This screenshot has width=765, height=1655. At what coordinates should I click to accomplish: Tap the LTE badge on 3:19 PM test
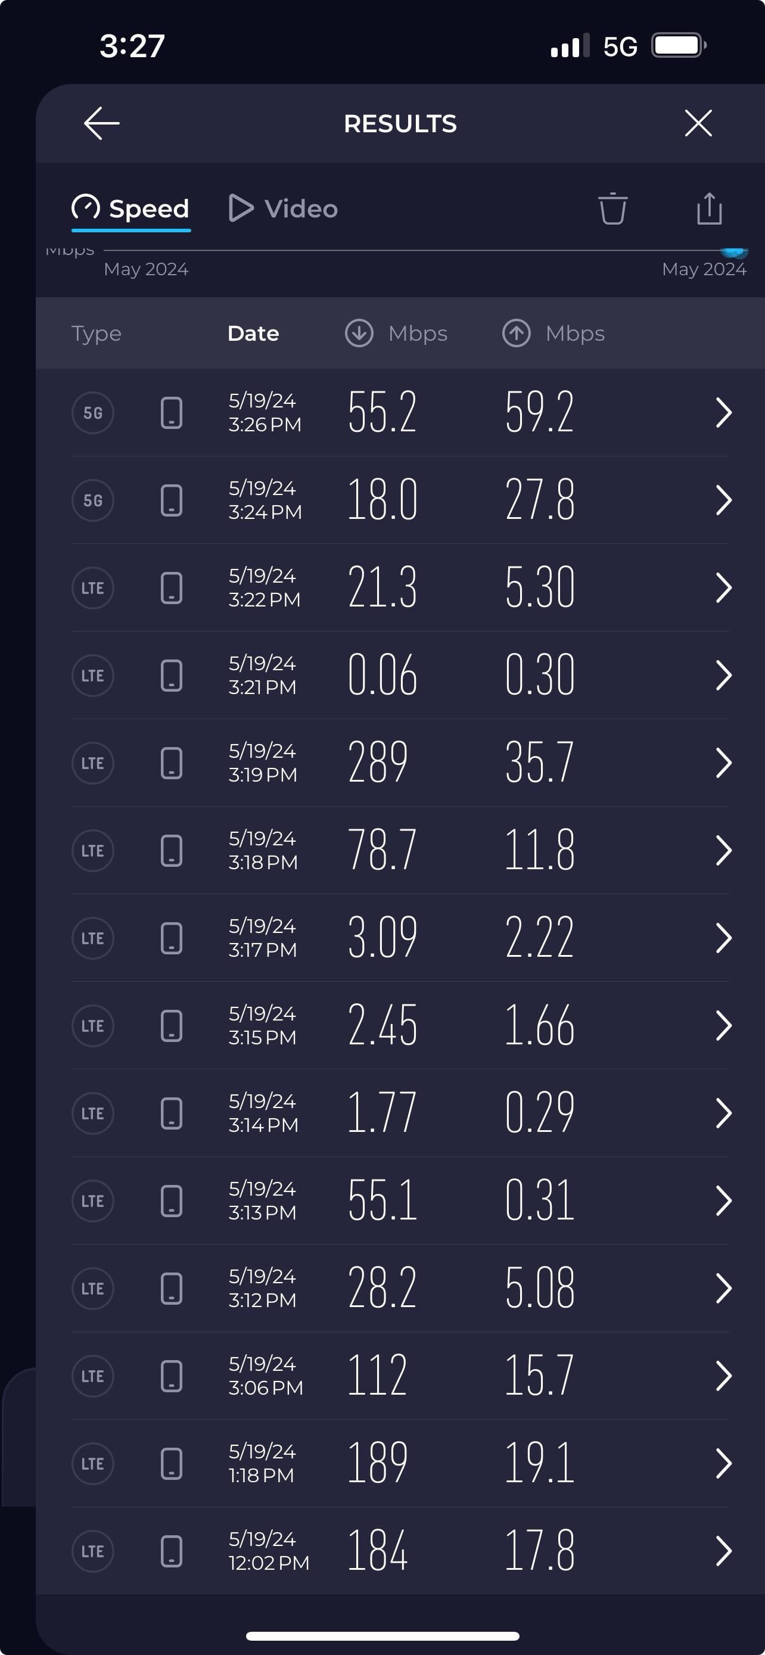click(93, 763)
